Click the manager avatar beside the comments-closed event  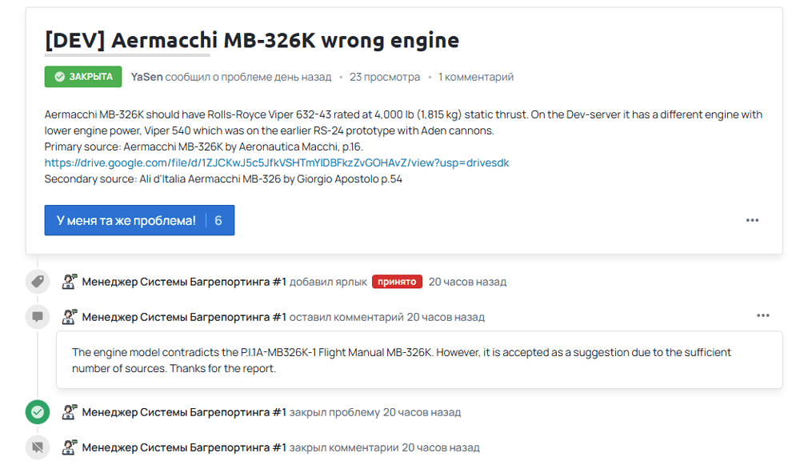tap(70, 447)
